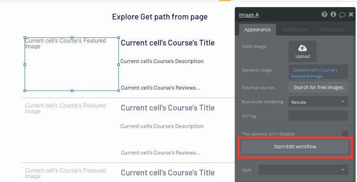Open the help question mark icon

point(324,15)
